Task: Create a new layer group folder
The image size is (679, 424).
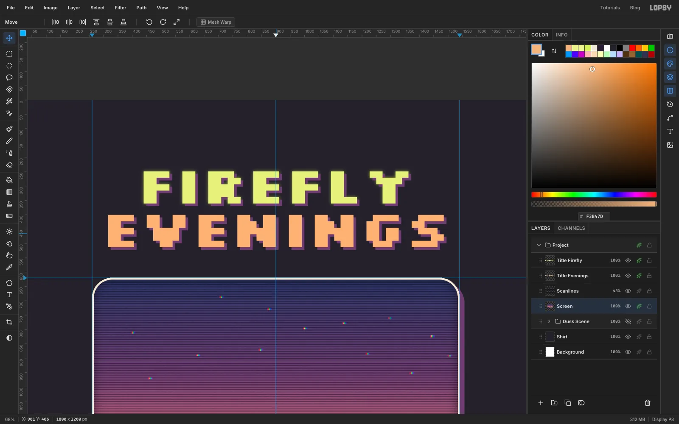Action: click(554, 403)
